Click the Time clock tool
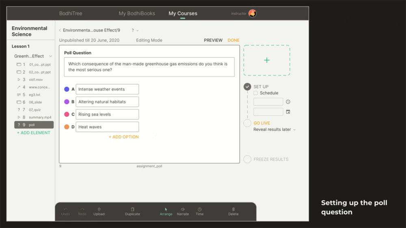 click(200, 209)
